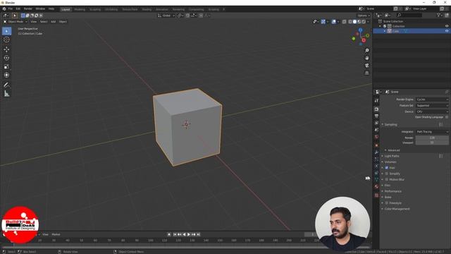Screen dimensions: 451x254
Task: Click the Sampling presets icon
Action: pos(440,125)
